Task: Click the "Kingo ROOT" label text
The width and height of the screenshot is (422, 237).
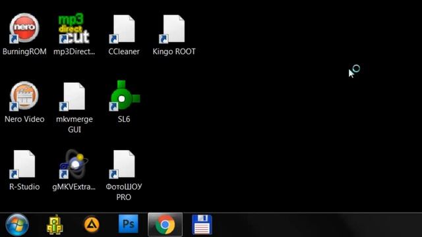Action: pos(174,51)
